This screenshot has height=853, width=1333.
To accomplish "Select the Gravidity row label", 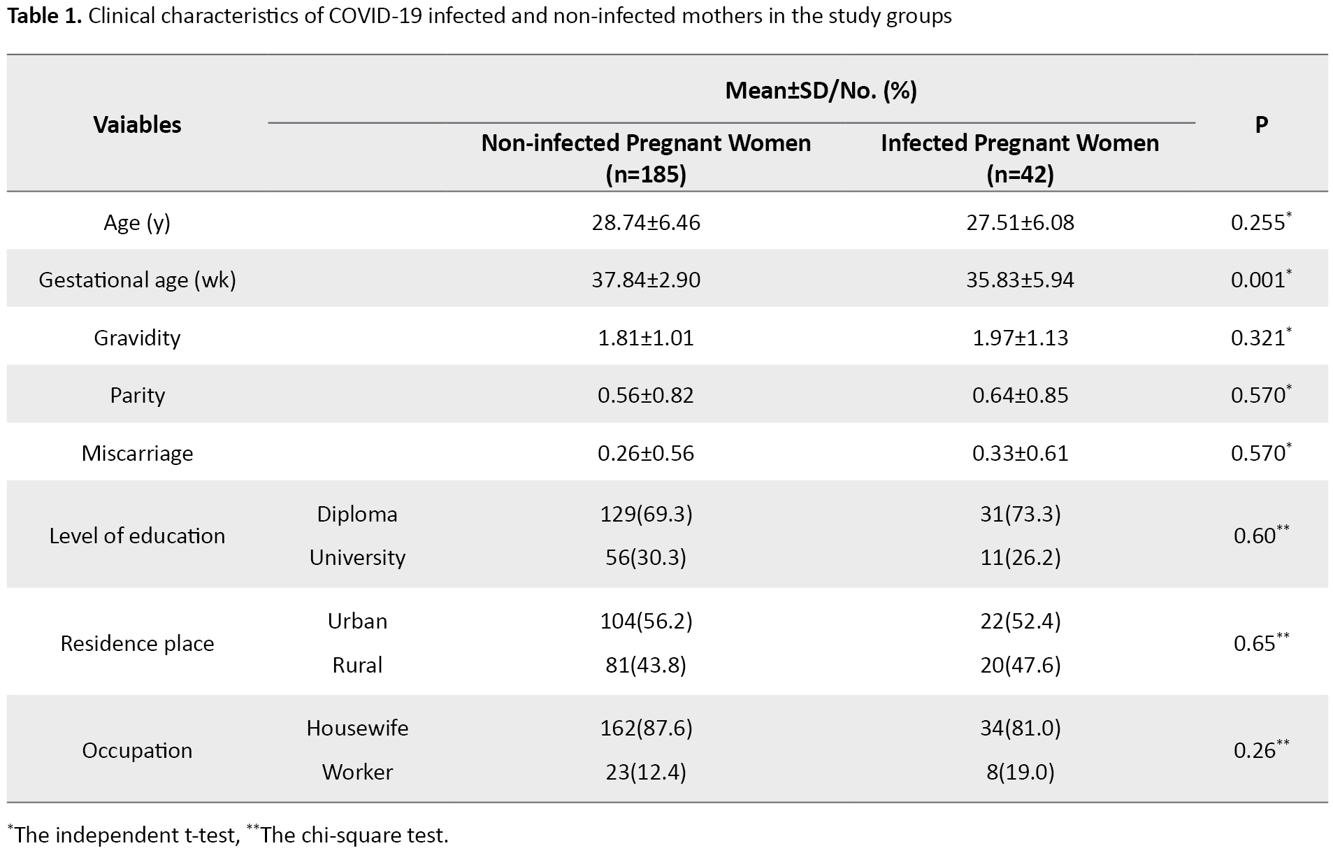I will 137,338.
